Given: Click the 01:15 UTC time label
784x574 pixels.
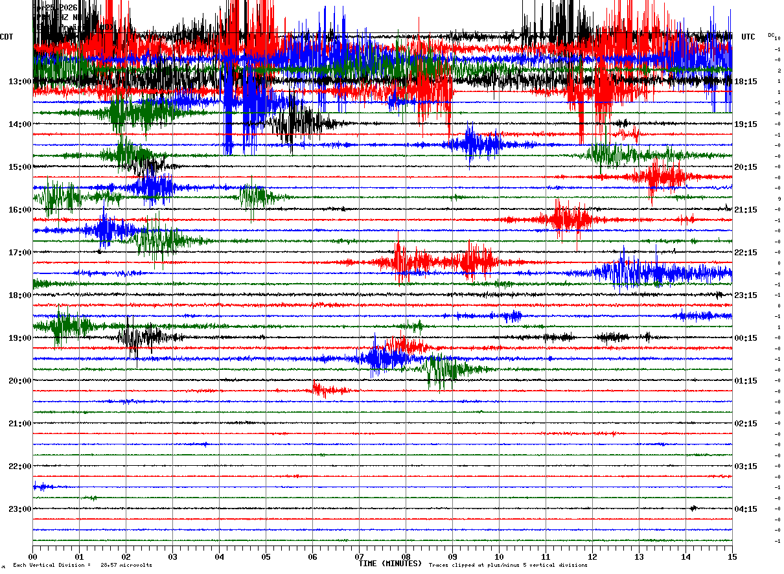Looking at the screenshot, I should click(x=745, y=381).
